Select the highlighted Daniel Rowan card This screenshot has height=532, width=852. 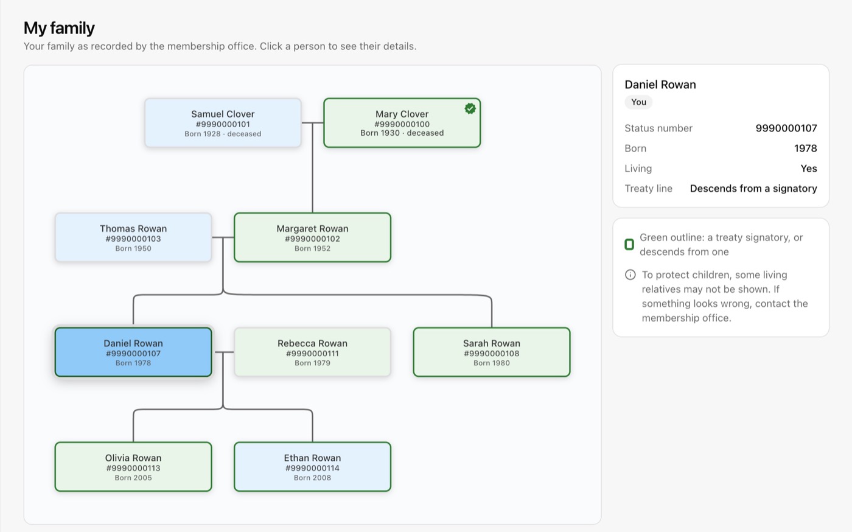coord(133,352)
